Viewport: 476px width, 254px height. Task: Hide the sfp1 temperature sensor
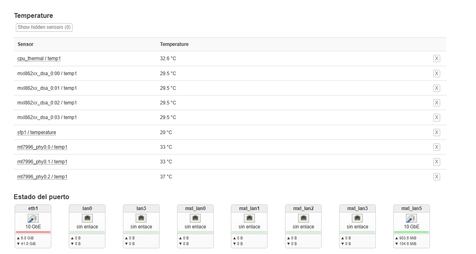coord(437,132)
